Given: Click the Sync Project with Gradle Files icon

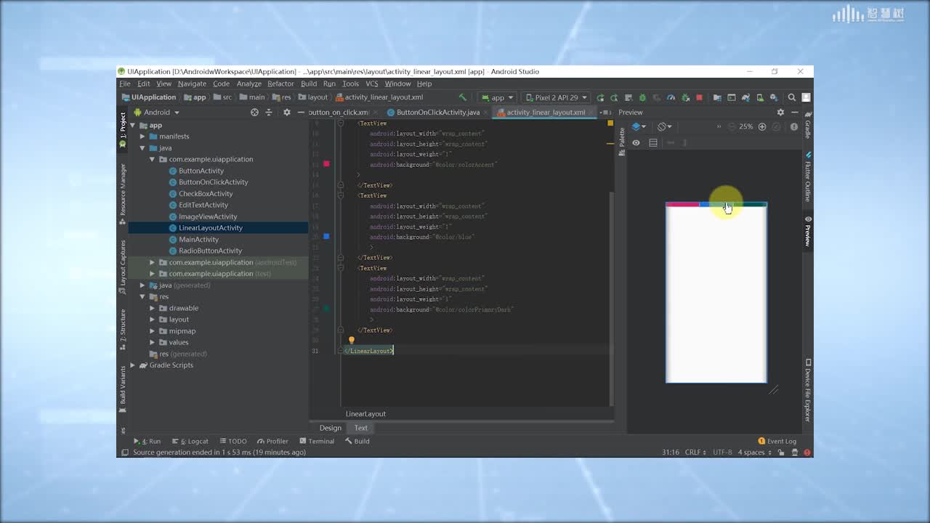Looking at the screenshot, I should pyautogui.click(x=745, y=97).
